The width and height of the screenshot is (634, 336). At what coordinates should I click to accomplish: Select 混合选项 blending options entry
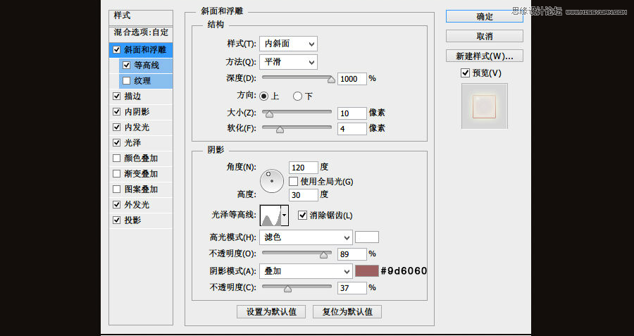point(142,32)
